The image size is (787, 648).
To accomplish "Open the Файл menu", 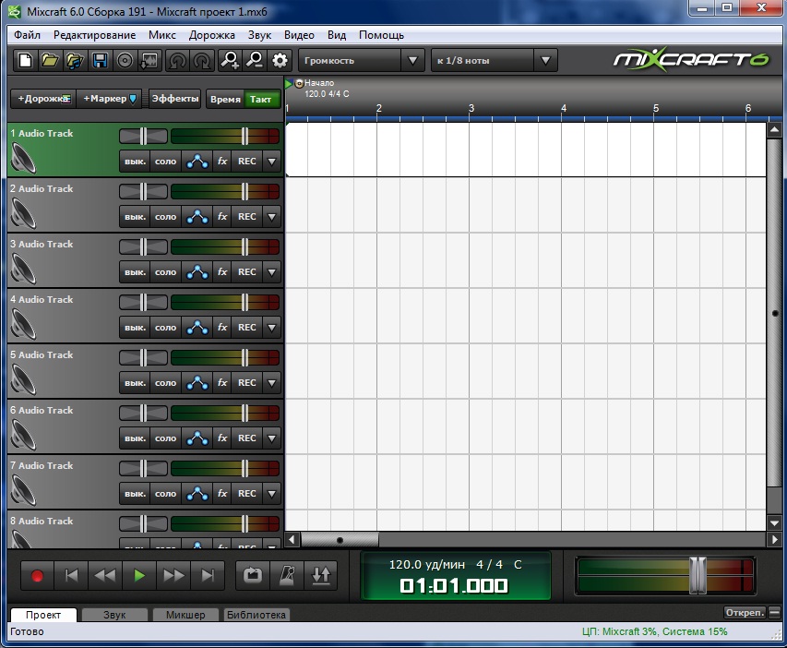I will pos(27,35).
